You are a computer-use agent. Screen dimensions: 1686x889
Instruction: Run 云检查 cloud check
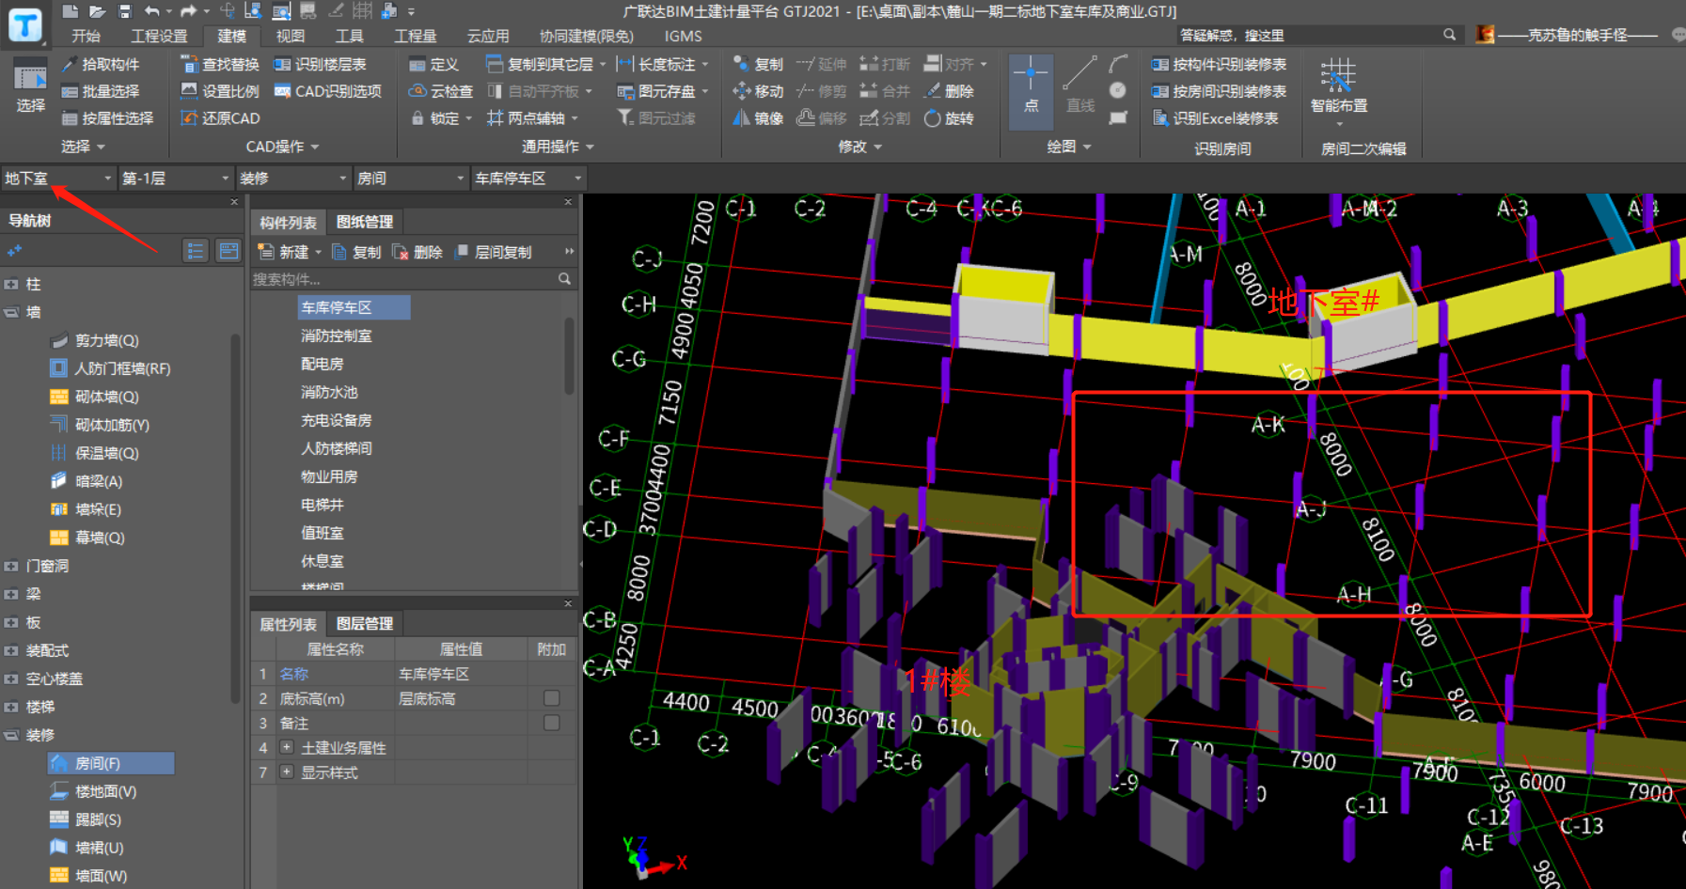coord(440,91)
